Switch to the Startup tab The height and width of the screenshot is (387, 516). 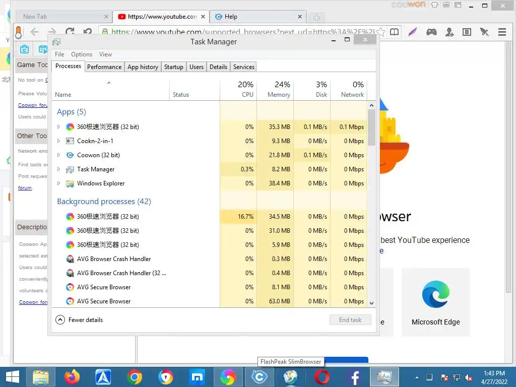point(174,67)
